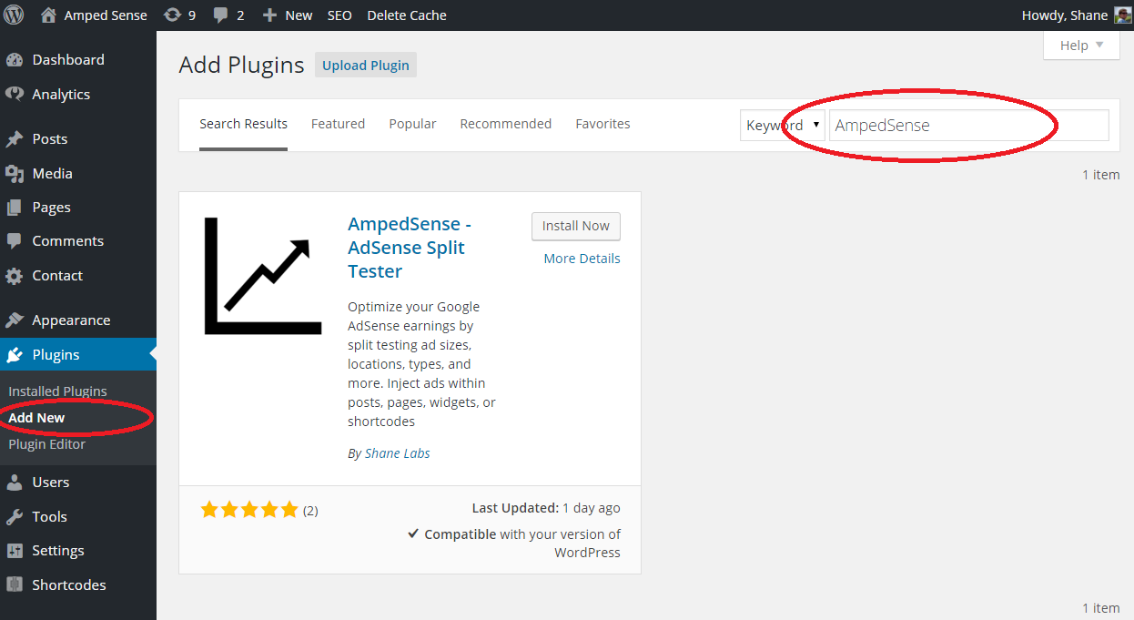
Task: Switch to the Favorites tab
Action: (x=602, y=124)
